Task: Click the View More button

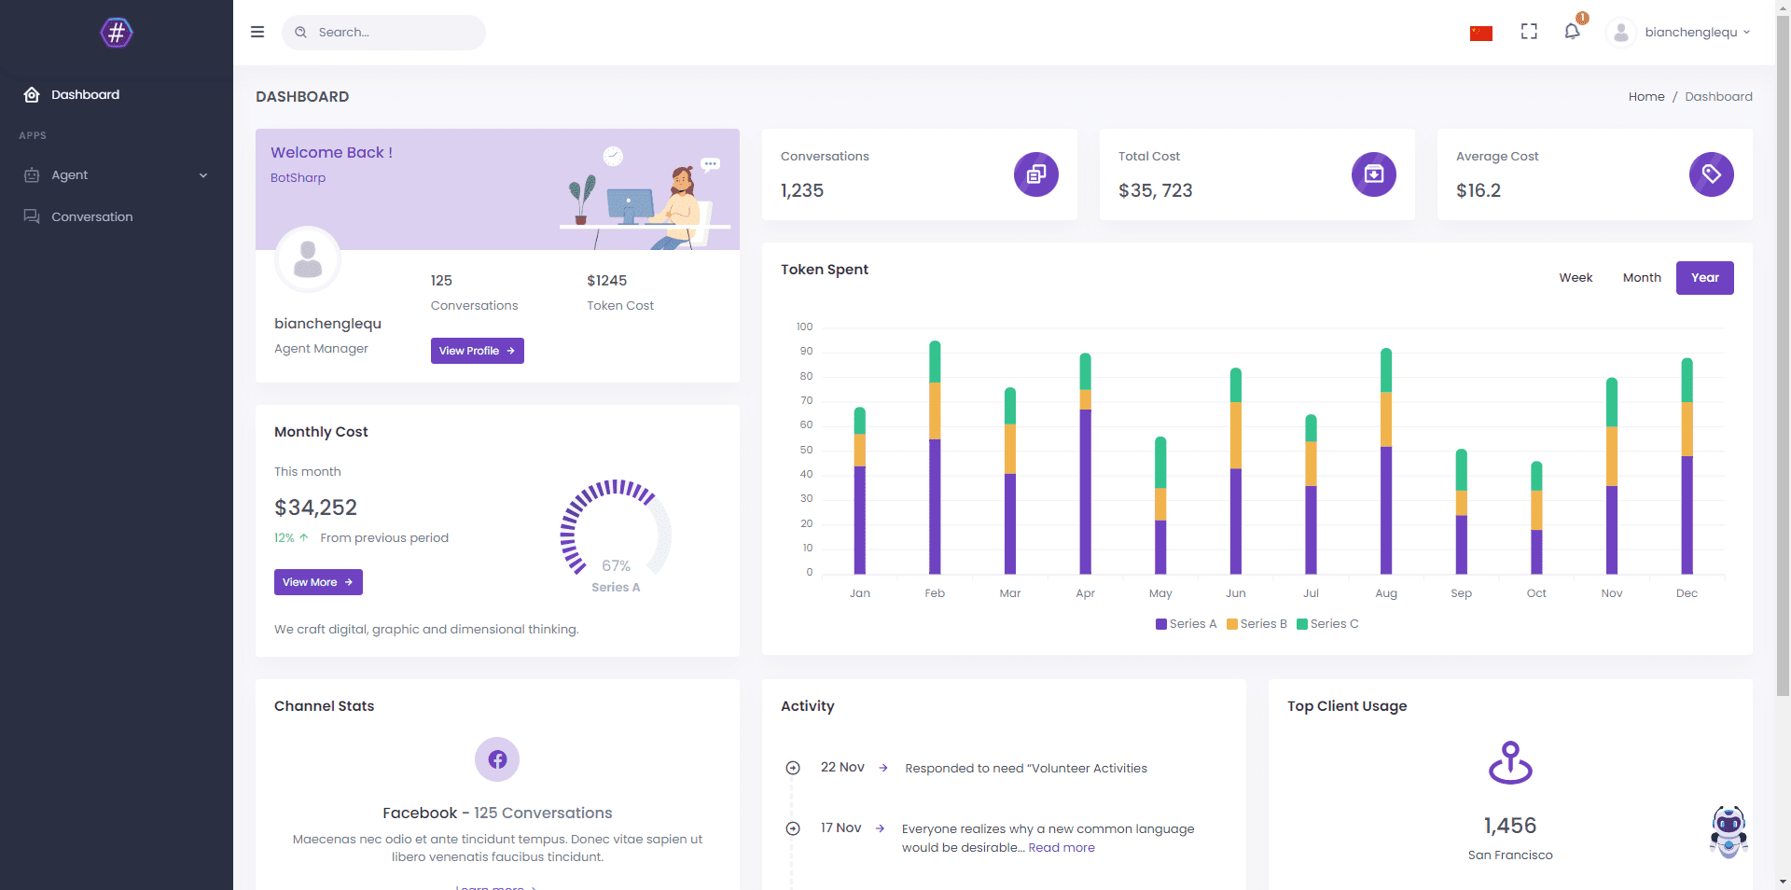Action: click(x=318, y=582)
